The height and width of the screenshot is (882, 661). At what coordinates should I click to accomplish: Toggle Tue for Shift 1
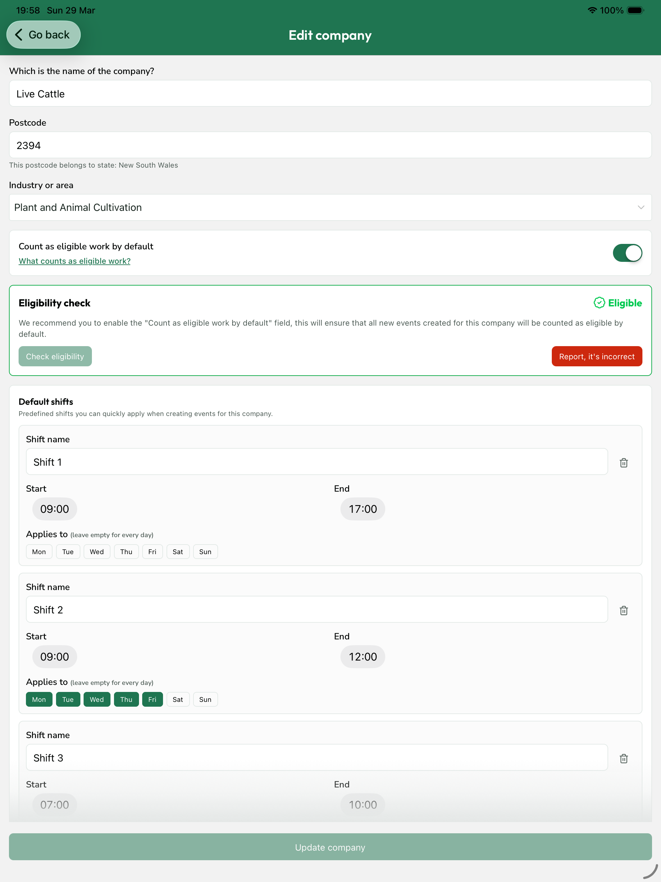coord(68,552)
